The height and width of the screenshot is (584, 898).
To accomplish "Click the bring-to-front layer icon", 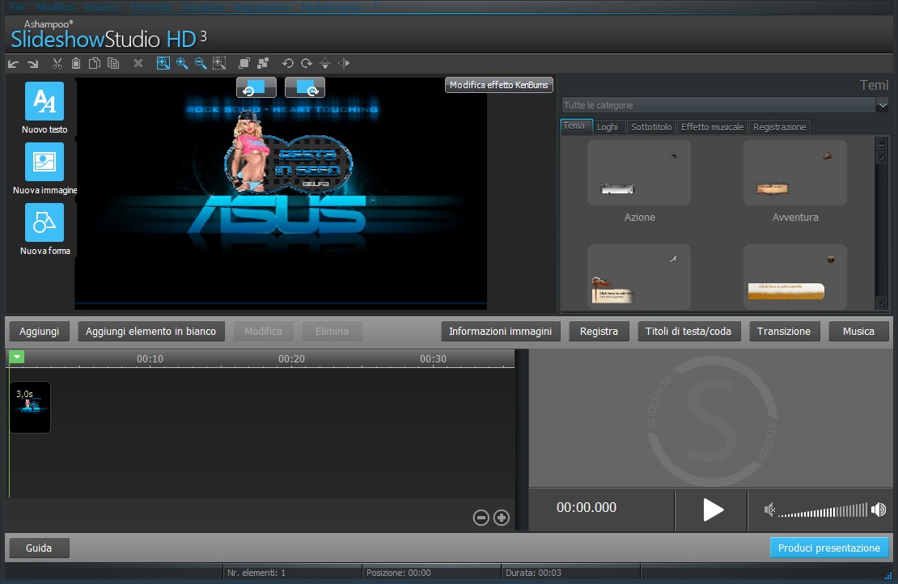I will 244,64.
